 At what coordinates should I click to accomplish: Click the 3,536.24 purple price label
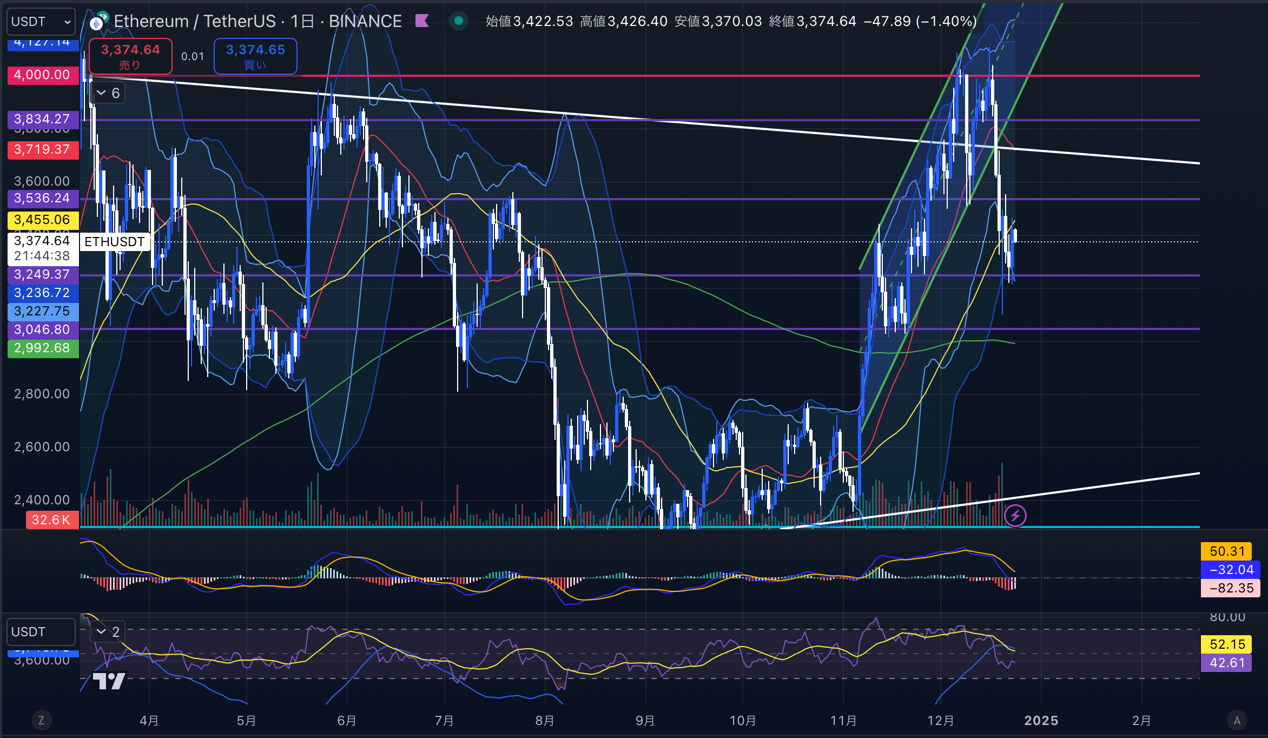click(43, 198)
